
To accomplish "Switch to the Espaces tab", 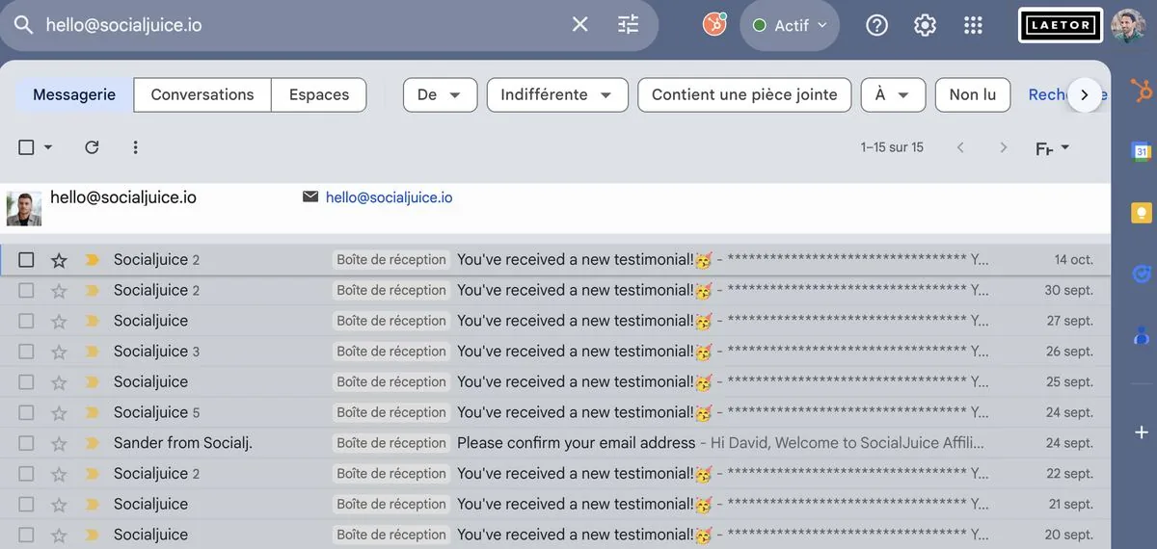I will [319, 94].
